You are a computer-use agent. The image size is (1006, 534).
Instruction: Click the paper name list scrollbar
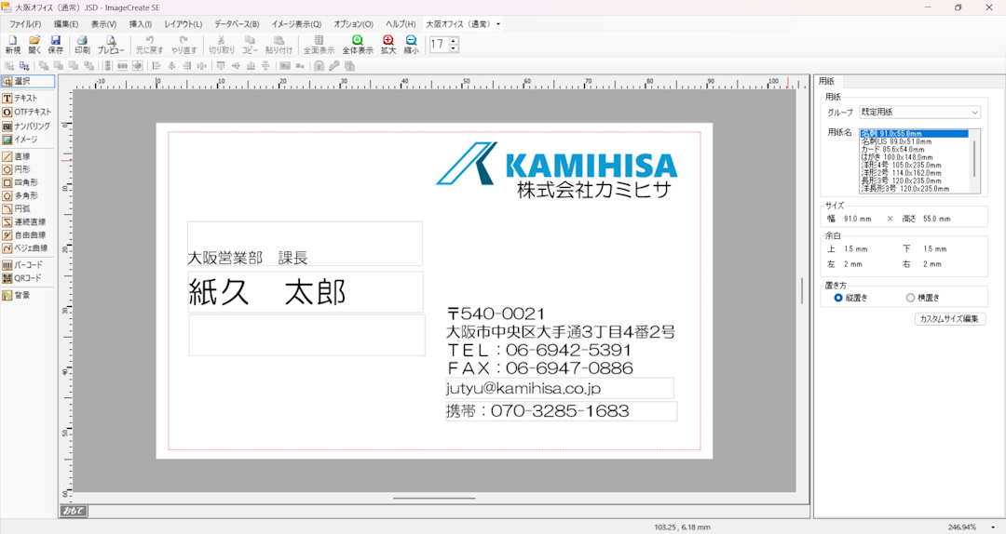coord(975,160)
